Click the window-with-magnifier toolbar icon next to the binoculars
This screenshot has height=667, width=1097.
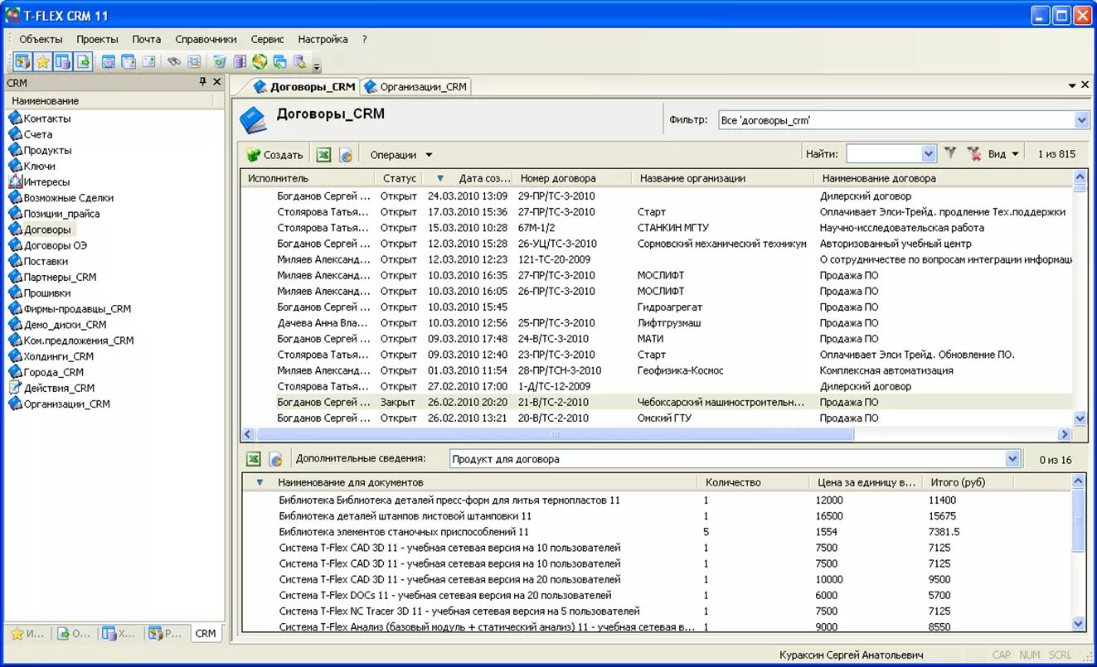point(194,61)
